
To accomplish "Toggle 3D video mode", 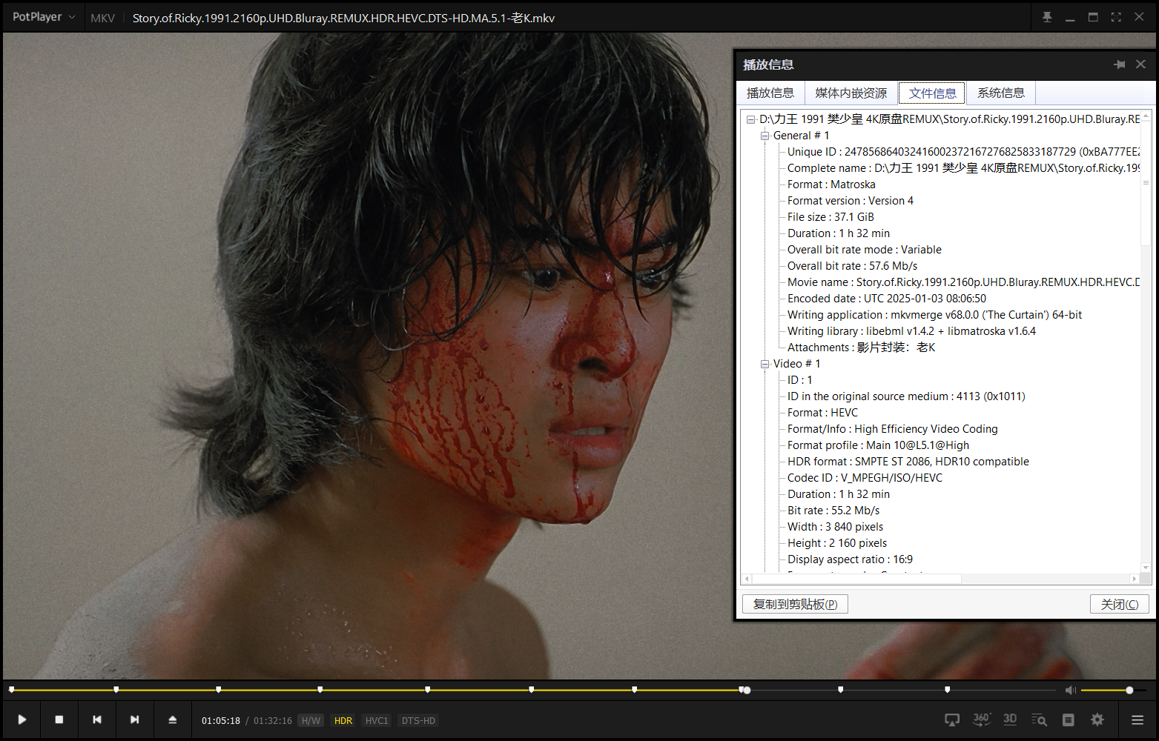I will [x=1010, y=720].
